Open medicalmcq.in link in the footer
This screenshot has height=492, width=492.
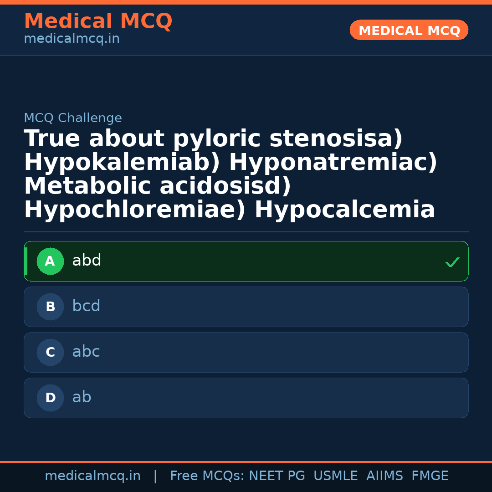click(93, 475)
